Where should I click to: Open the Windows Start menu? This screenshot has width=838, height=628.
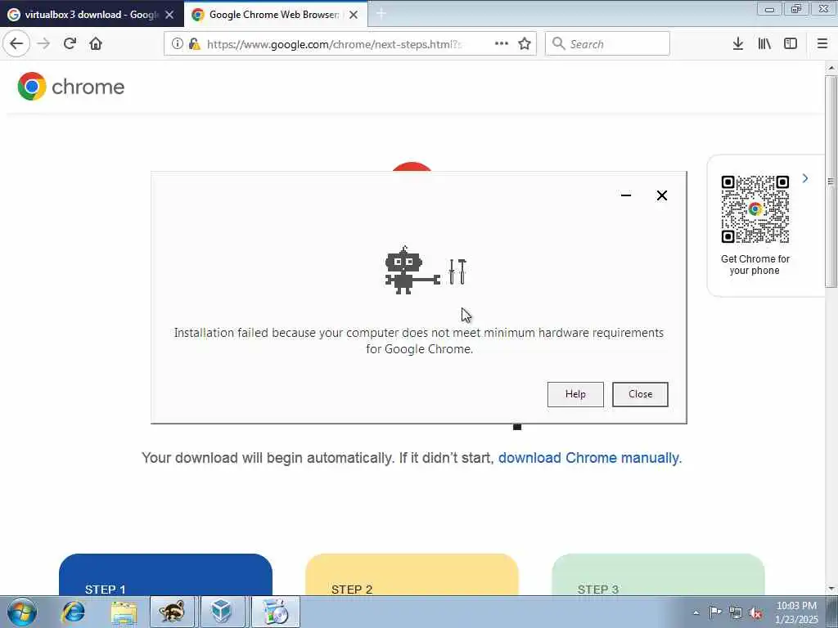coord(22,612)
